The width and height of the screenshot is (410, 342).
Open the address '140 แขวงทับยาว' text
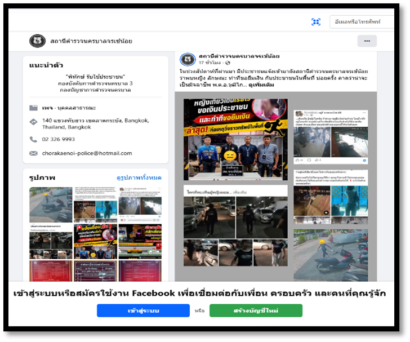95,124
